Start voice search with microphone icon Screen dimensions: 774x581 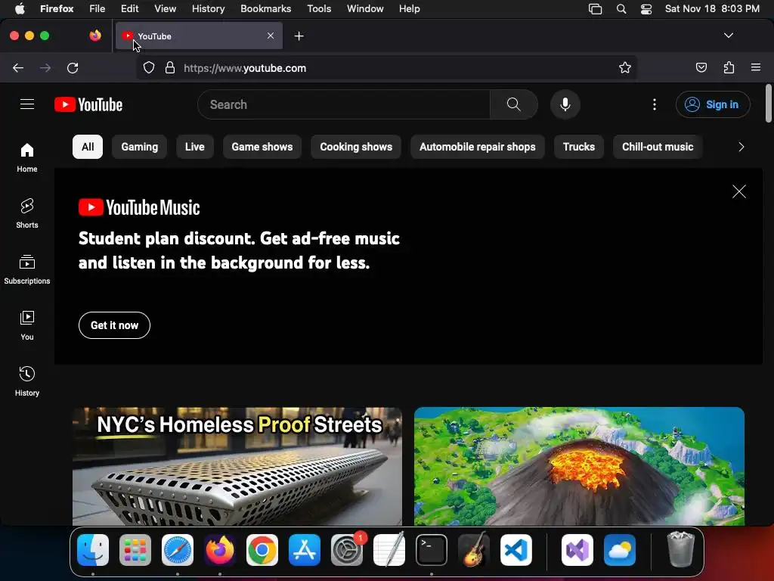click(565, 104)
